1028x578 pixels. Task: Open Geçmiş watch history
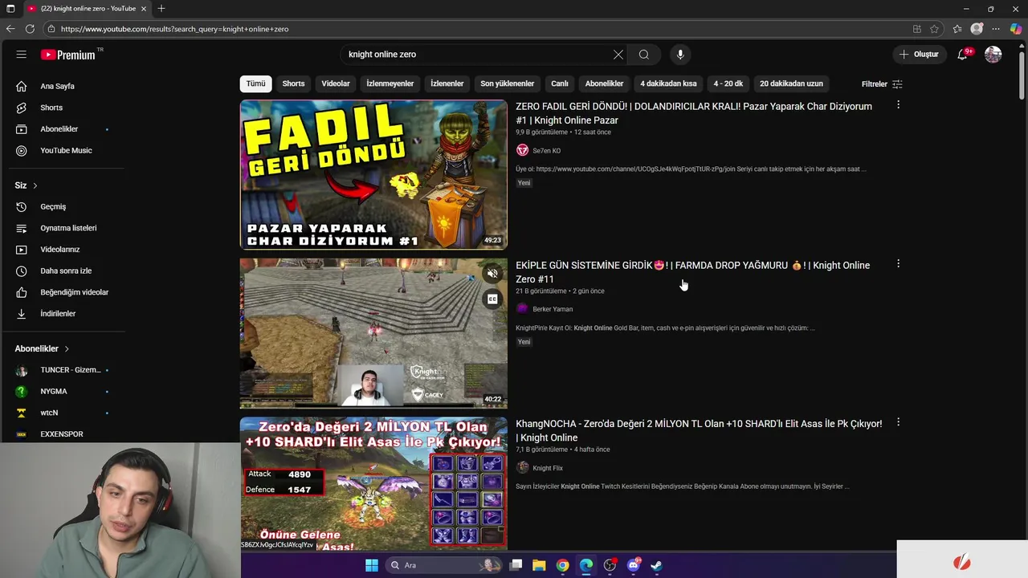tap(53, 206)
